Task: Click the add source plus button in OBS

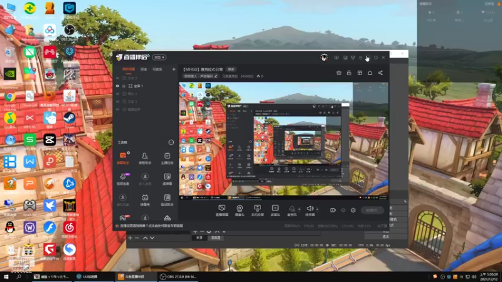Action: pos(130,238)
